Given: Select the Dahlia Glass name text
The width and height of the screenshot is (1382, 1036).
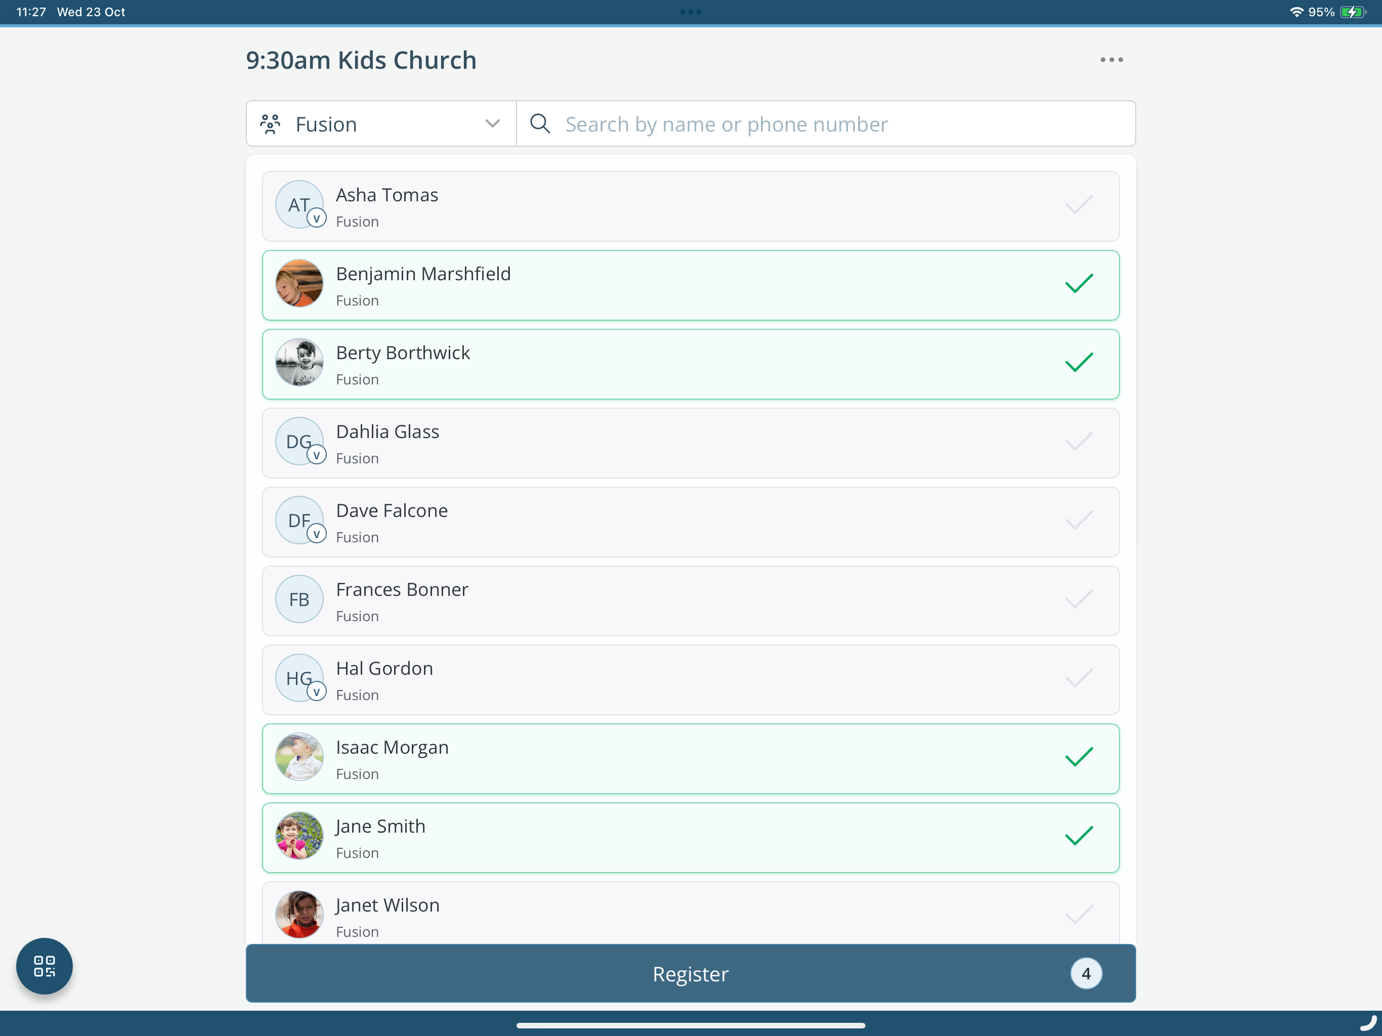Looking at the screenshot, I should coord(388,432).
